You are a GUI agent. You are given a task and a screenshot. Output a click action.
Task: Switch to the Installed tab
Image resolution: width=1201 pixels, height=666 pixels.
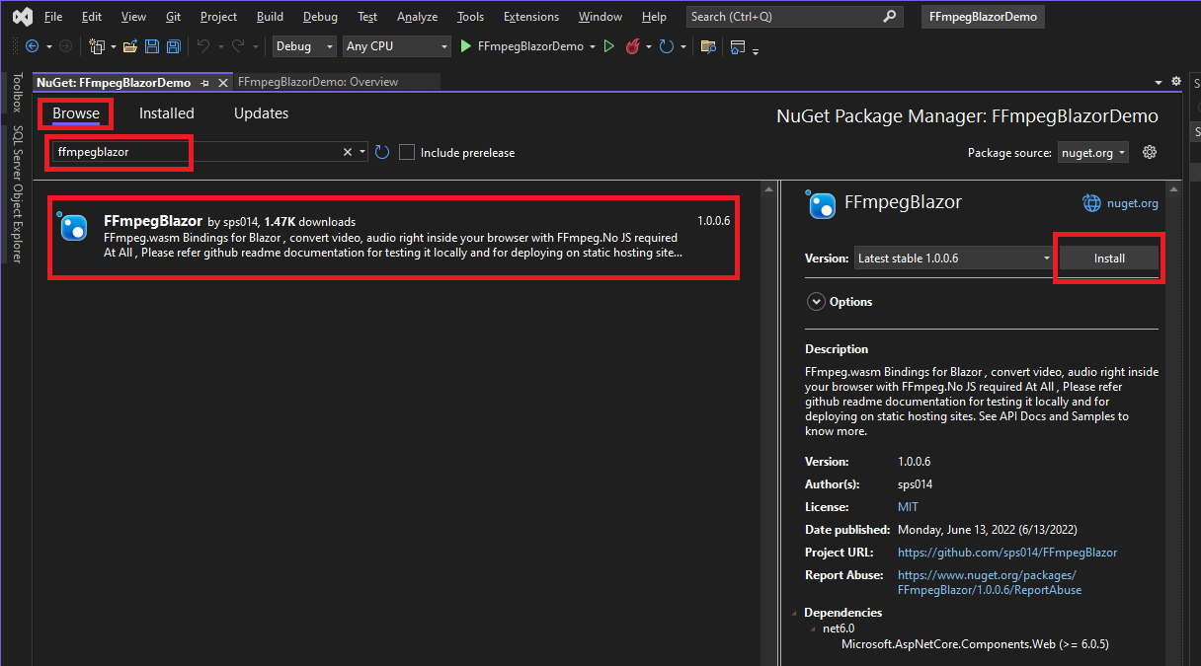point(167,113)
